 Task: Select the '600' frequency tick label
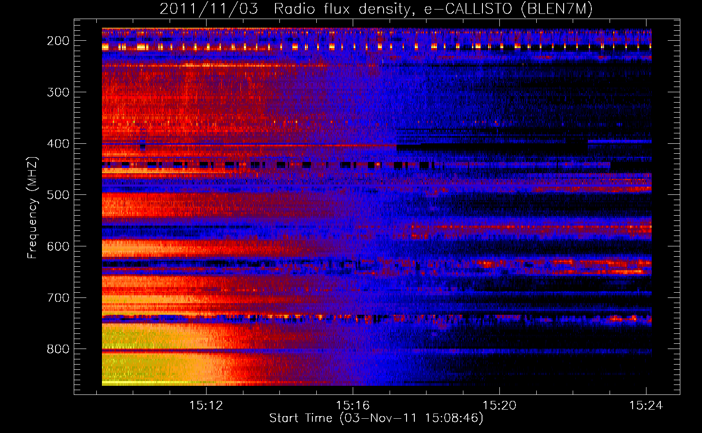58,246
